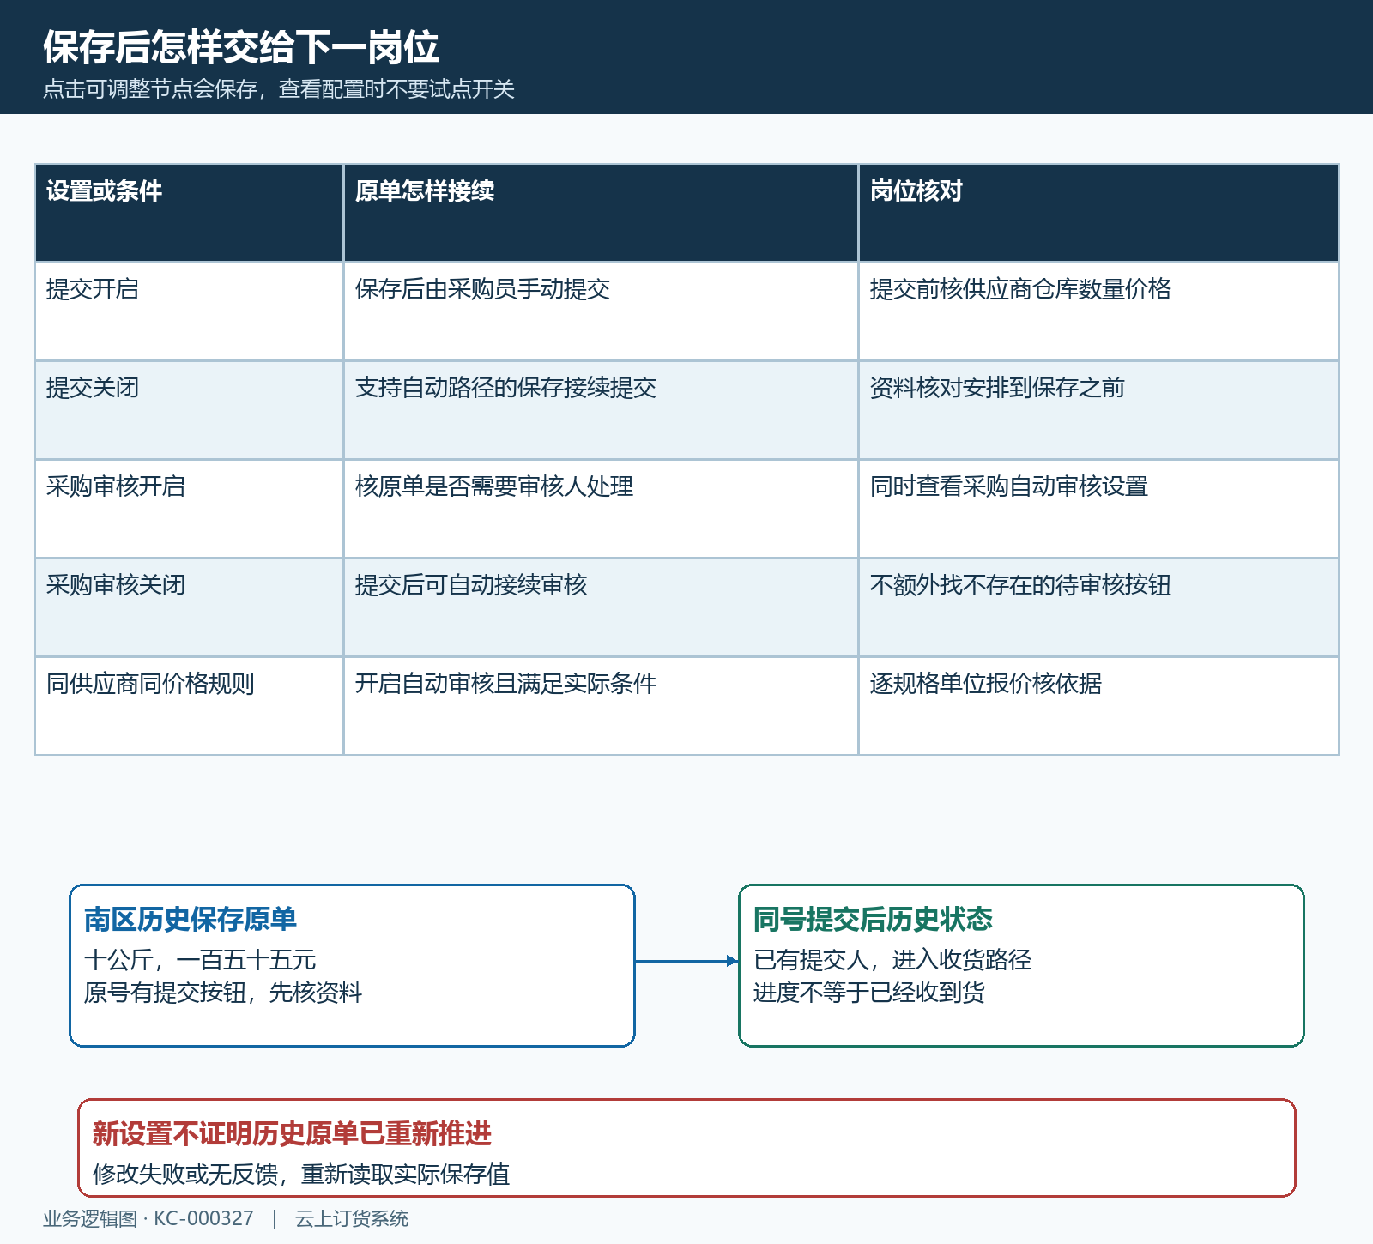Viewport: 1373px width, 1244px height.
Task: Click the line 已有提交人，进入收货路径
Action: [x=892, y=960]
